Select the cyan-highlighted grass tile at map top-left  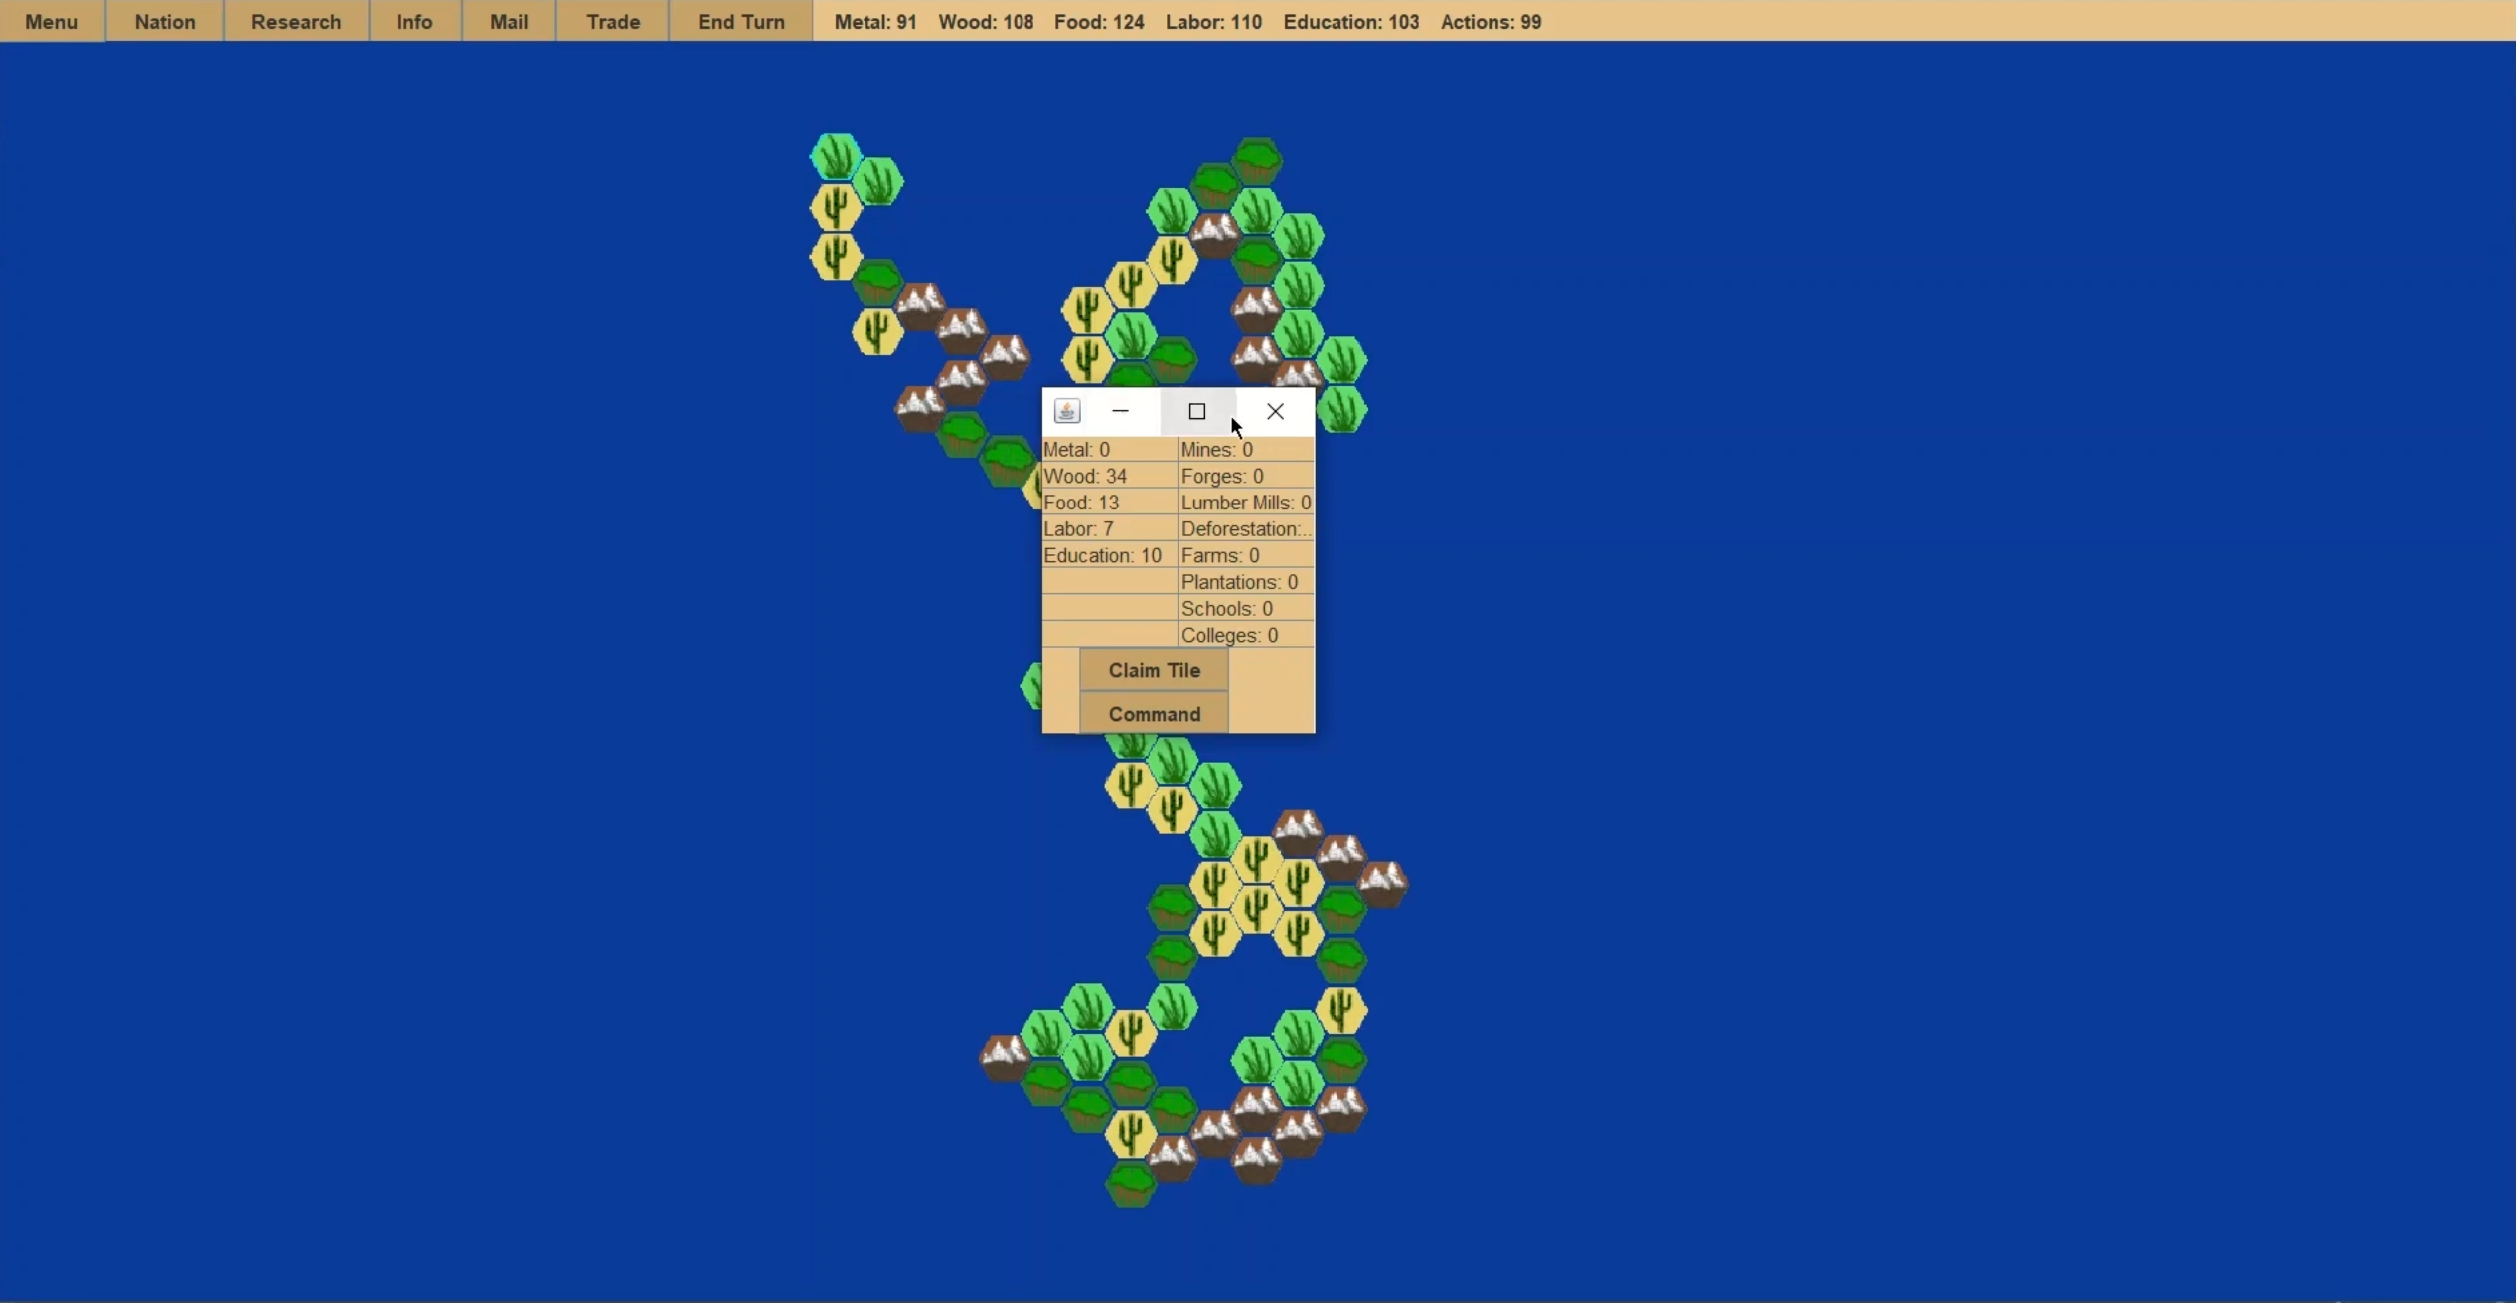(835, 157)
